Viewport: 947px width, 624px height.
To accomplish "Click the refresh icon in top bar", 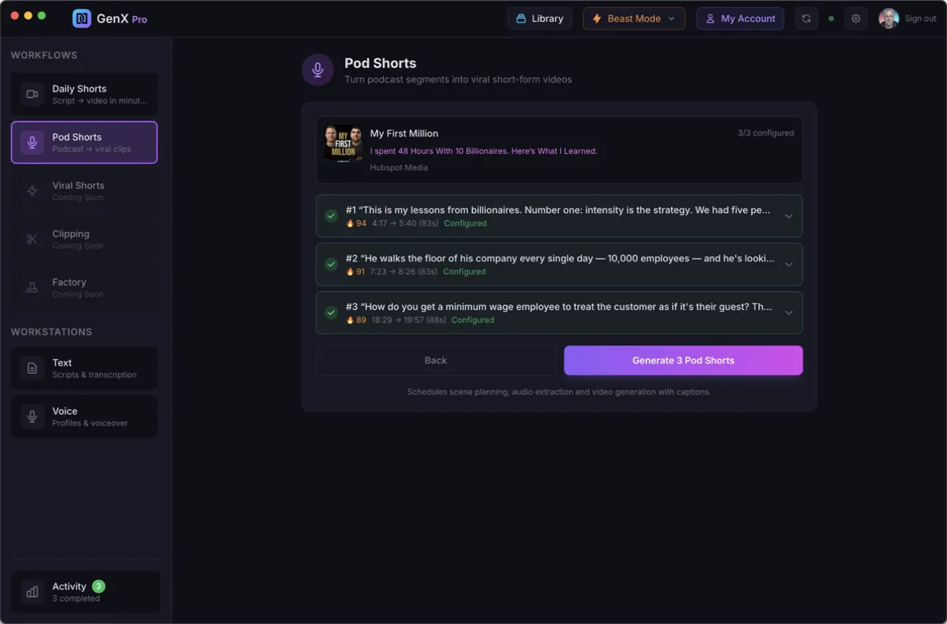I will pos(806,19).
